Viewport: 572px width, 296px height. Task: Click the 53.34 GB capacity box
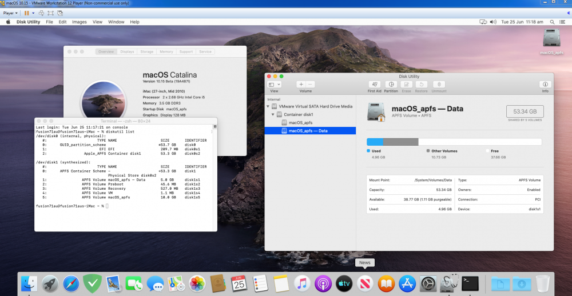(x=525, y=111)
